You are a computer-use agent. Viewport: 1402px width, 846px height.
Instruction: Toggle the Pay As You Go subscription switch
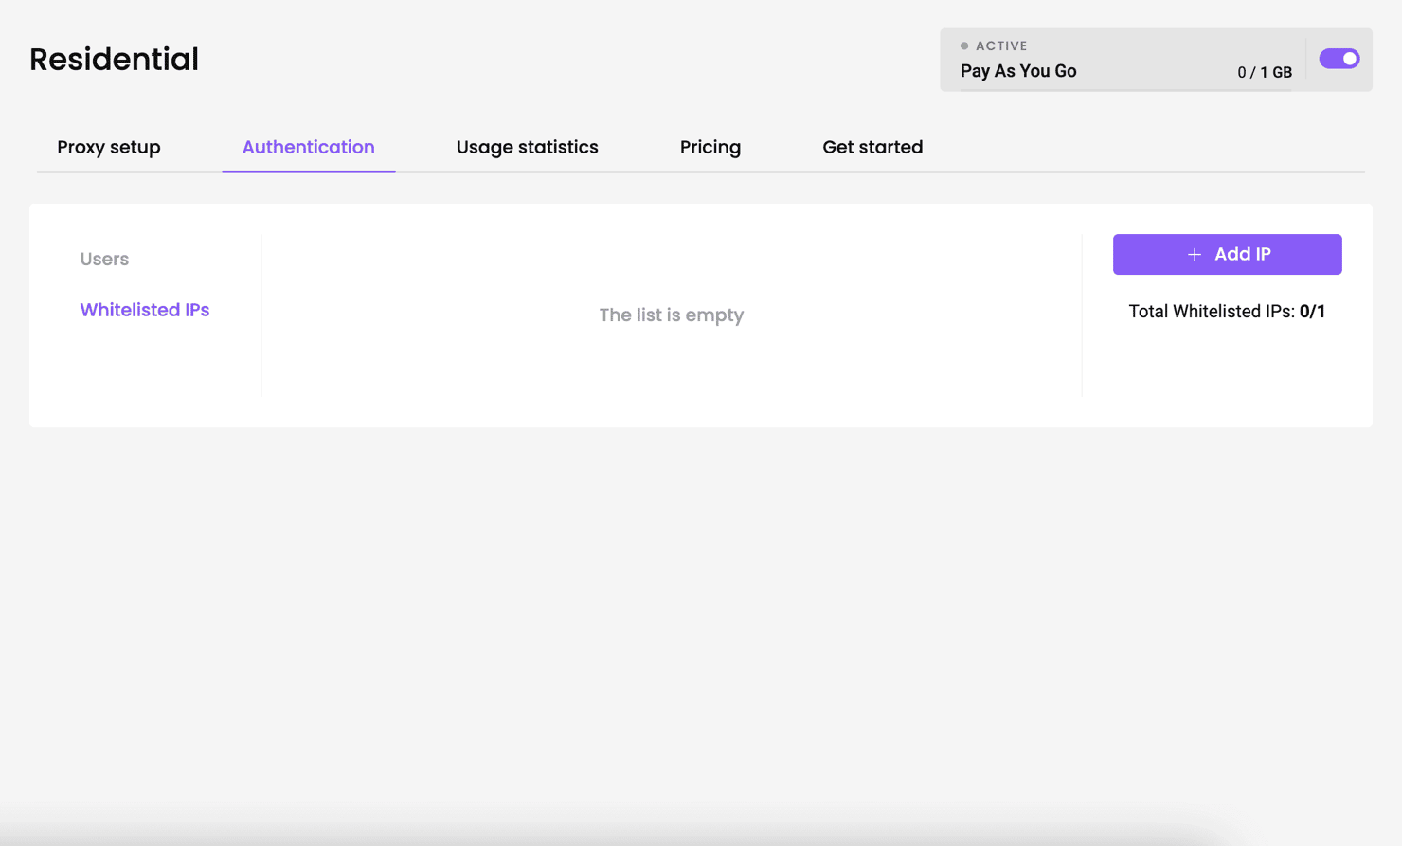pyautogui.click(x=1339, y=59)
